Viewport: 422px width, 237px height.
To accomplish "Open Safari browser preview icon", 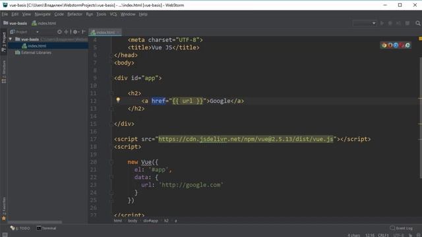I will coord(396,45).
